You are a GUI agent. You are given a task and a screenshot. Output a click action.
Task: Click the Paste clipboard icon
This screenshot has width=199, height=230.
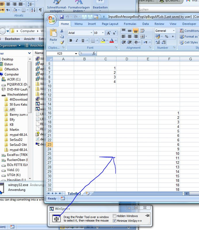point(53,33)
